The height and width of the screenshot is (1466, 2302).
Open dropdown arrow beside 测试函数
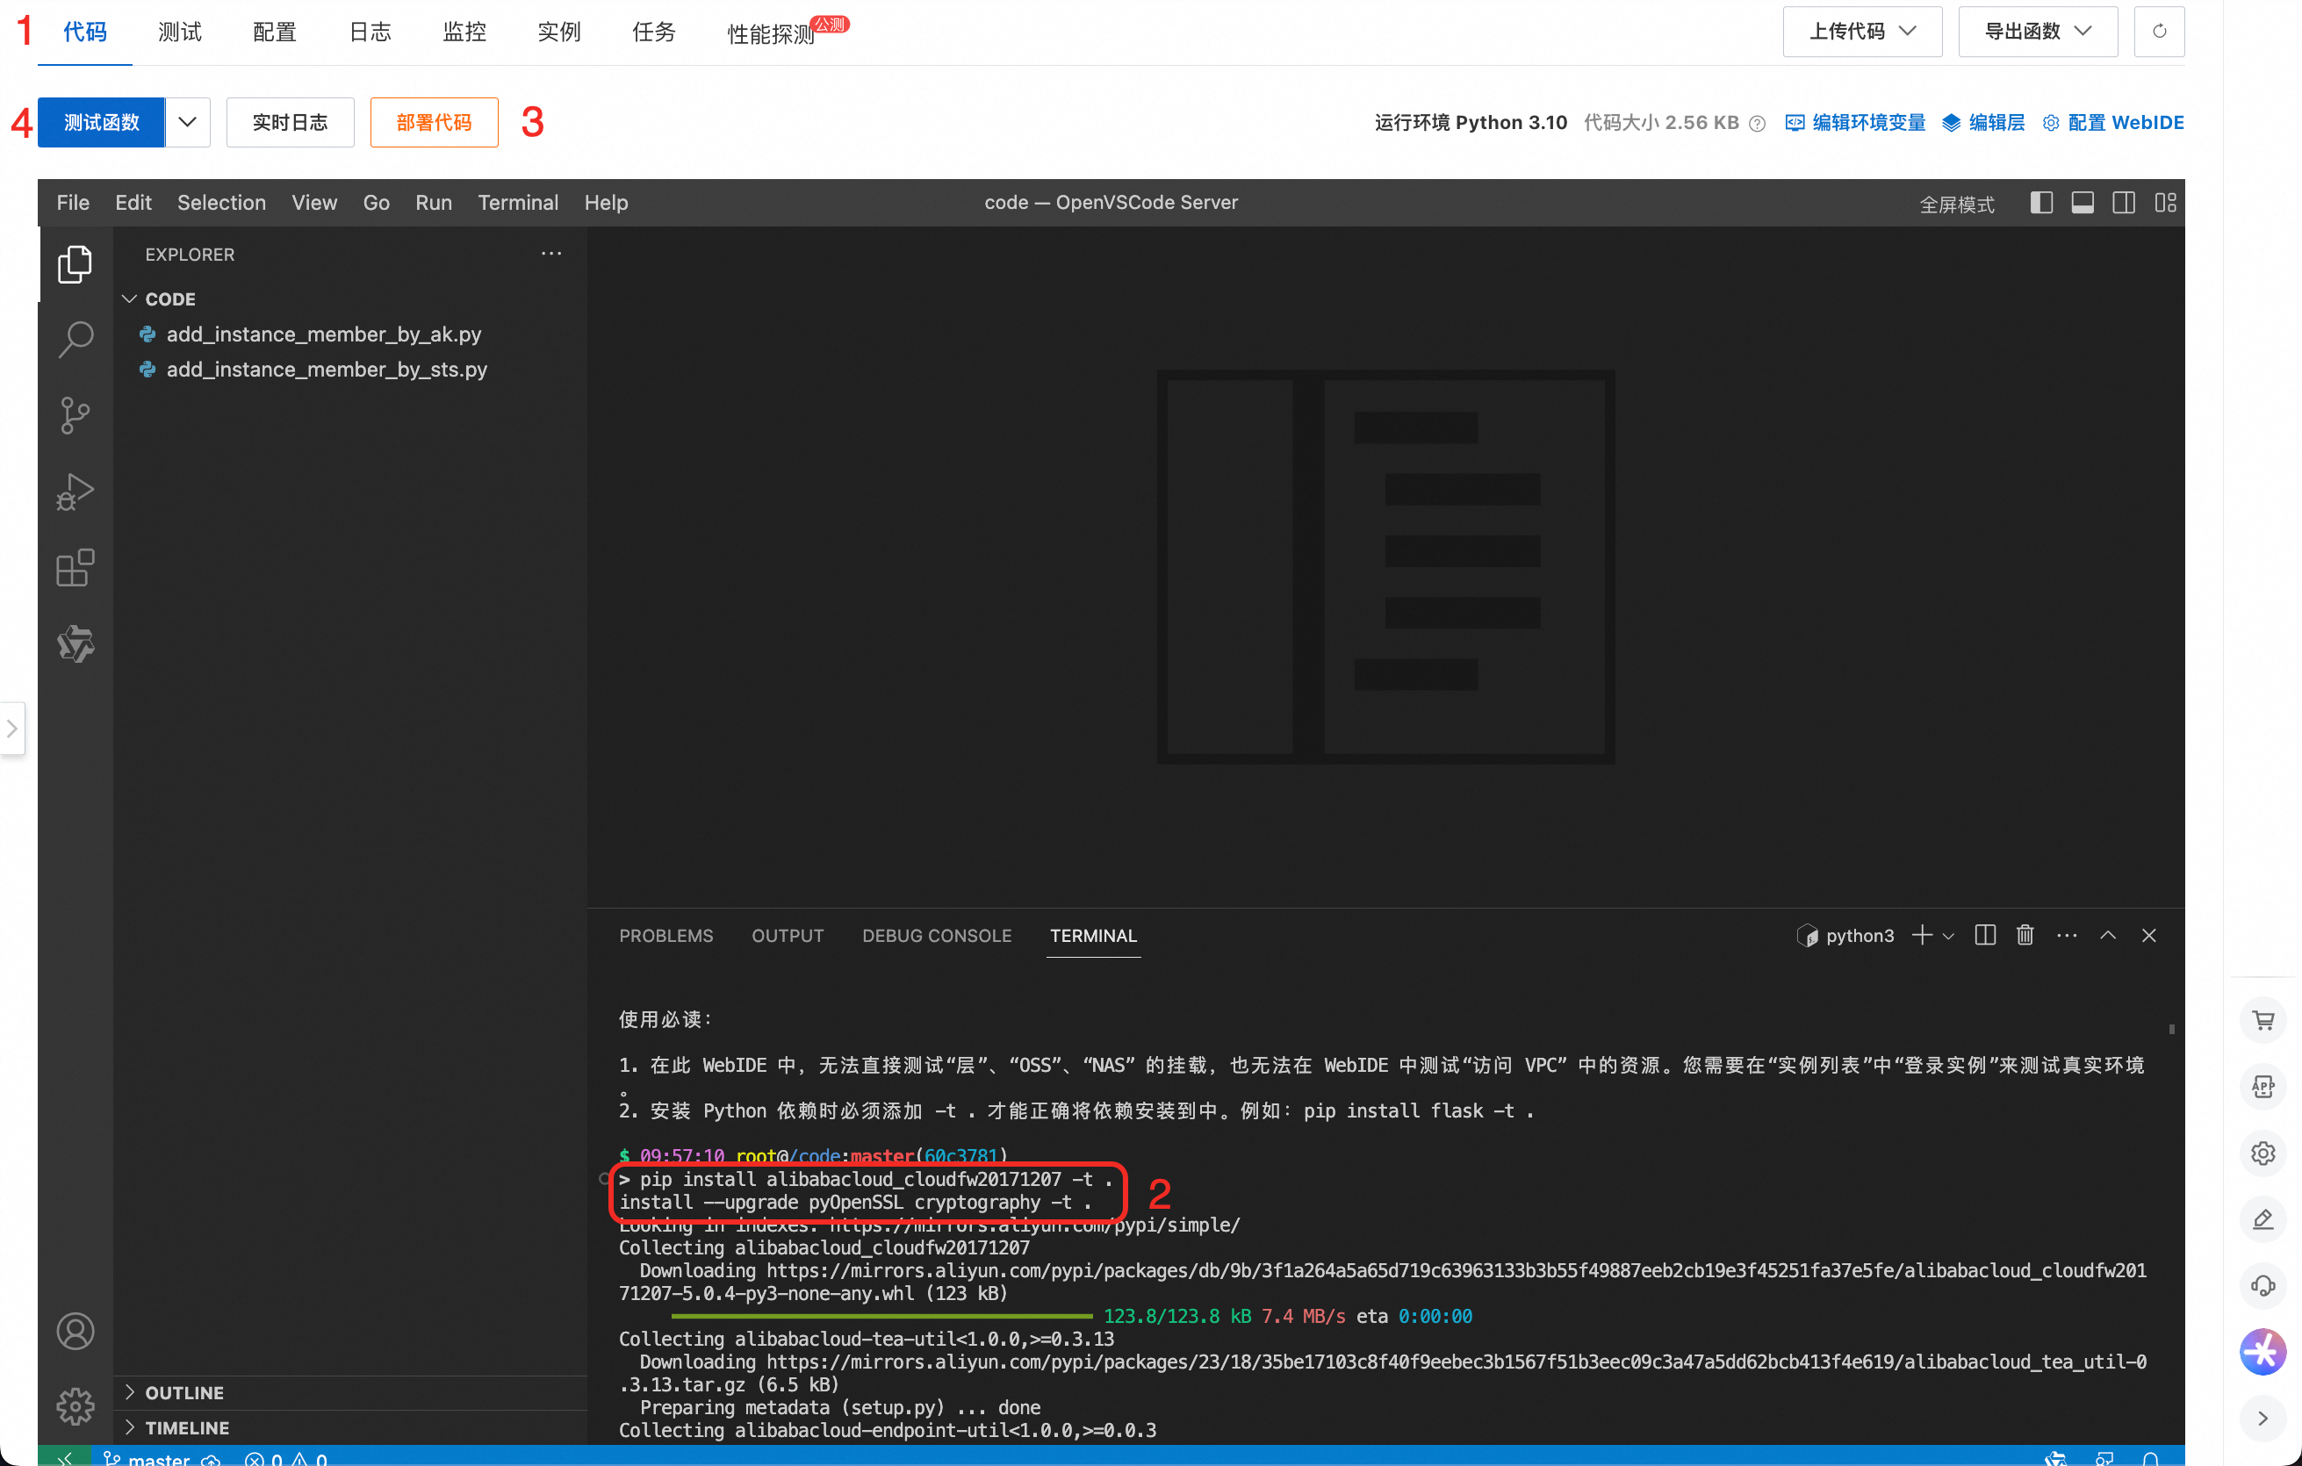187,122
